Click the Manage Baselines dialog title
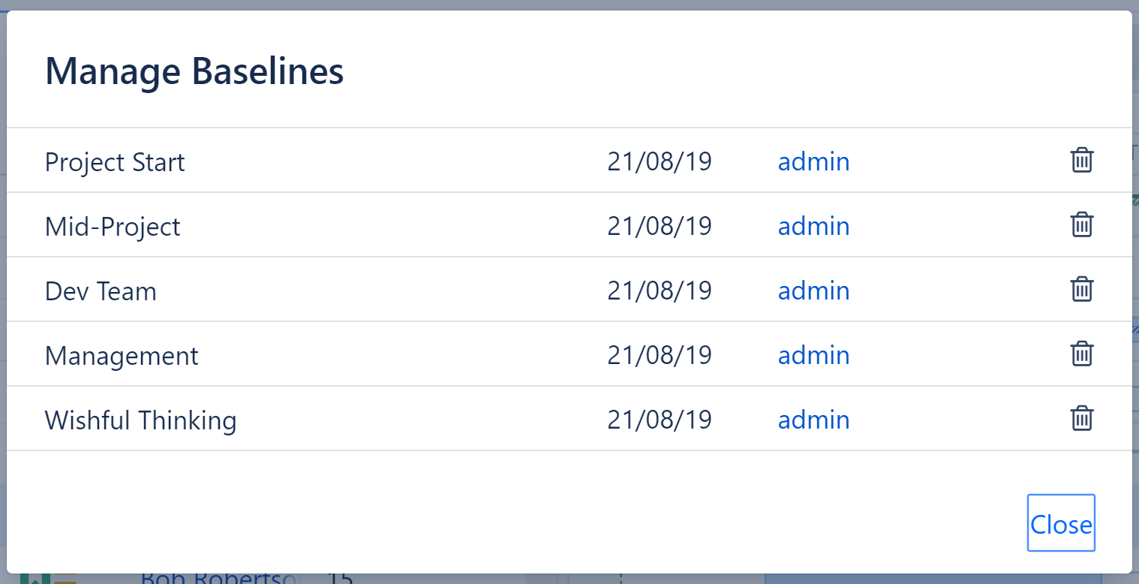Viewport: 1139px width, 584px height. (x=194, y=71)
